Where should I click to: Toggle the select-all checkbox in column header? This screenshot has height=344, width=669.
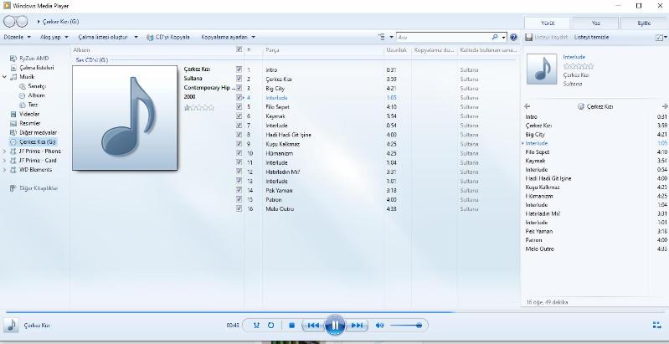coord(239,50)
